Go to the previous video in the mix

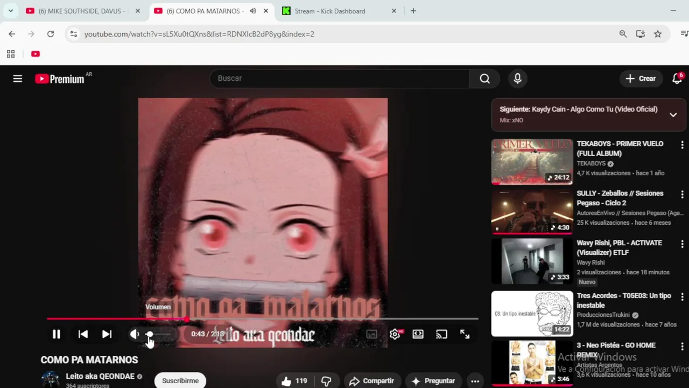point(83,334)
